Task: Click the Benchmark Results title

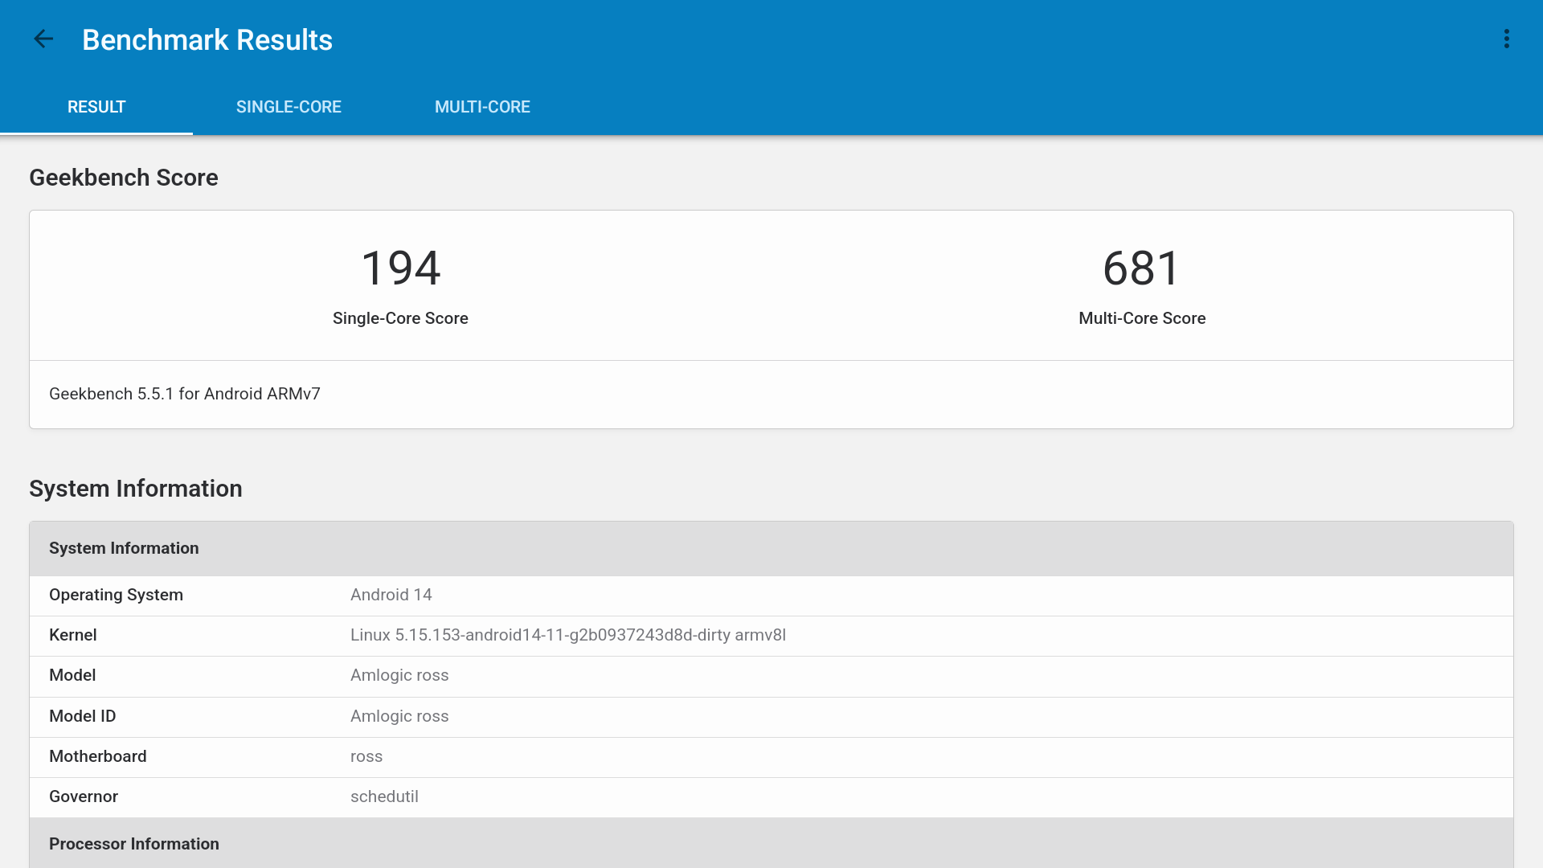Action: 207,40
